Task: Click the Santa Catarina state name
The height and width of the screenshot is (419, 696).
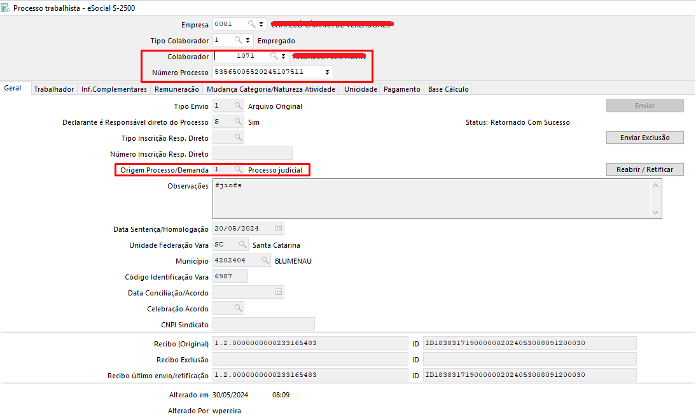Action: pyautogui.click(x=277, y=245)
